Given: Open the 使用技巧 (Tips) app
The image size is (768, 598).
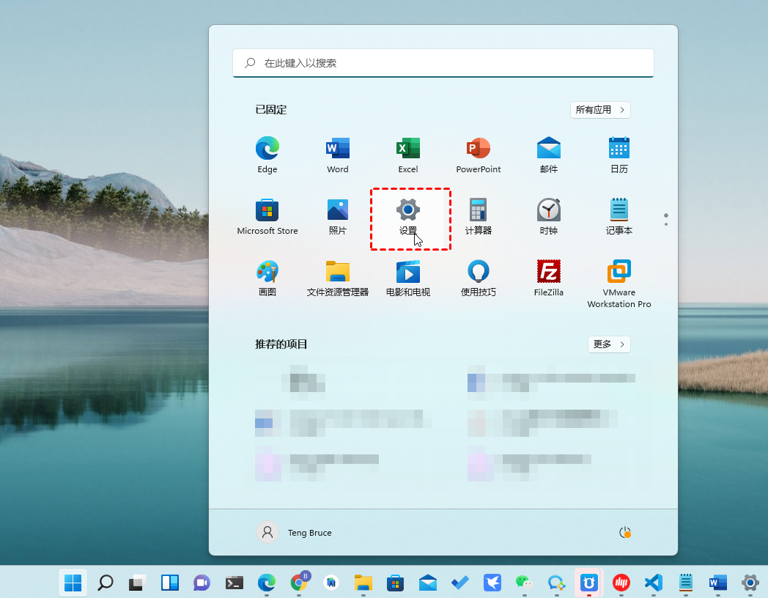Looking at the screenshot, I should [x=478, y=278].
